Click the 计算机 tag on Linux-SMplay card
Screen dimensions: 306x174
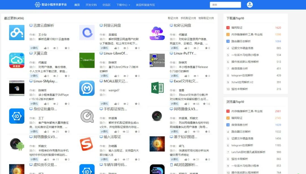34,104
